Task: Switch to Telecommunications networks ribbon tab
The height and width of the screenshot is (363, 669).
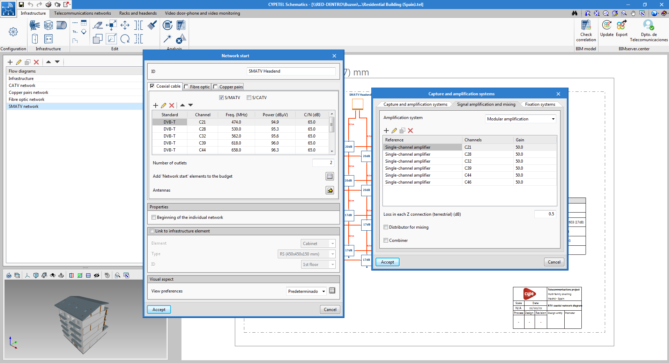Action: pos(82,13)
